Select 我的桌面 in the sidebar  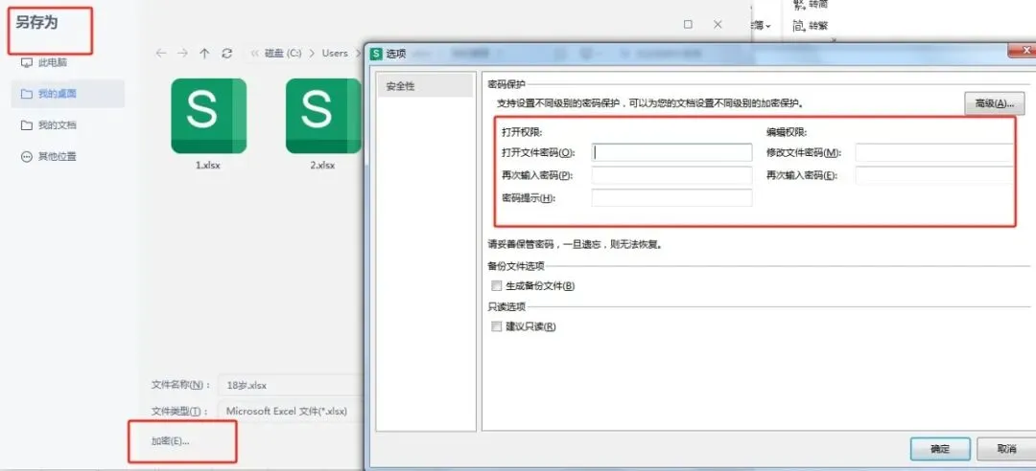point(67,94)
